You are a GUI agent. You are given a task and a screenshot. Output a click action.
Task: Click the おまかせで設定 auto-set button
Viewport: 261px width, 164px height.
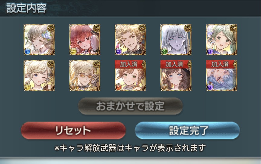pos(130,106)
